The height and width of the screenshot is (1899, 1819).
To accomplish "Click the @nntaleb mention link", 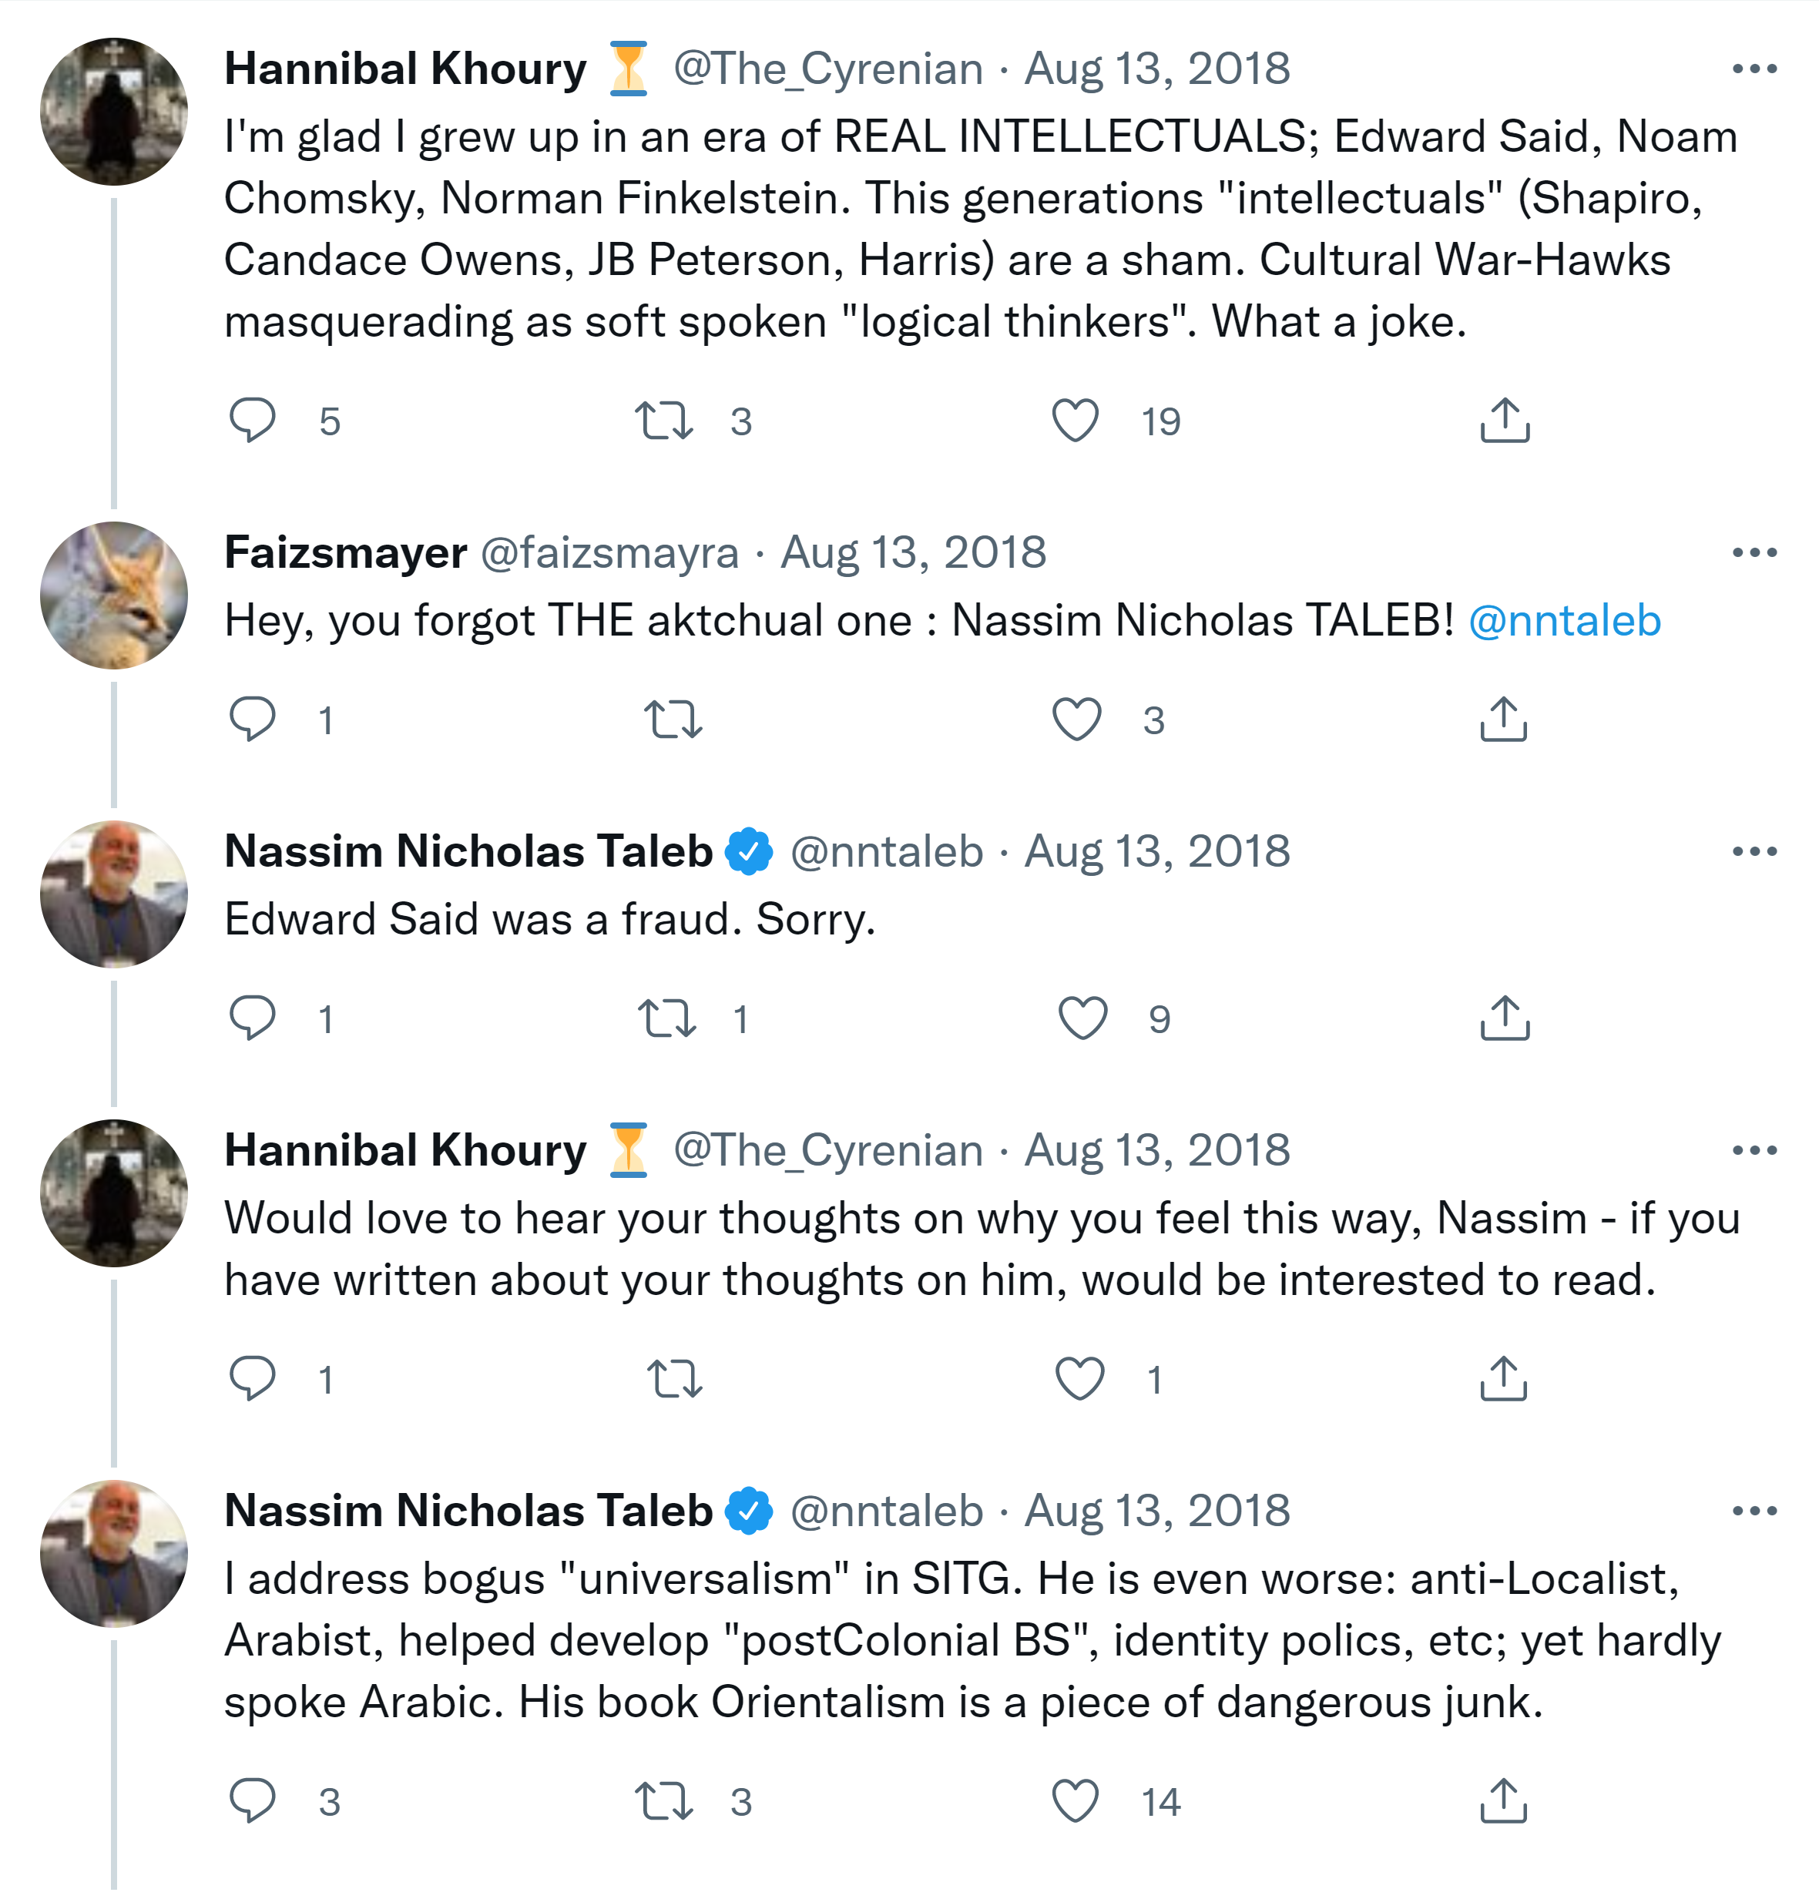I will 1564,621.
